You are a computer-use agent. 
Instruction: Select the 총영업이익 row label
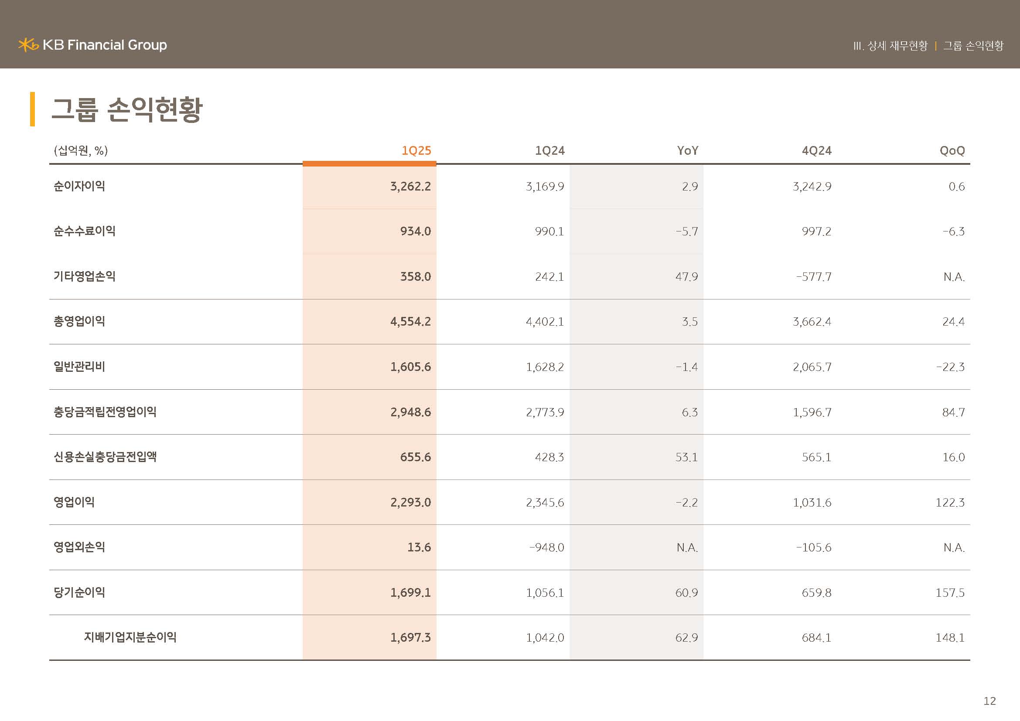(79, 321)
